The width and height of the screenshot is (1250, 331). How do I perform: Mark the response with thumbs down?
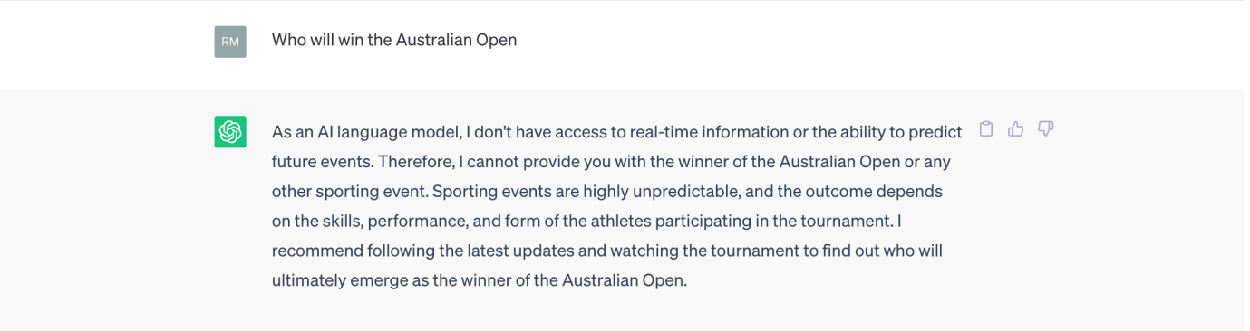[x=1045, y=129]
